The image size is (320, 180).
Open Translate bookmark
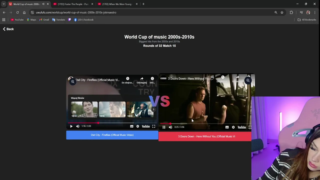[x=58, y=20]
